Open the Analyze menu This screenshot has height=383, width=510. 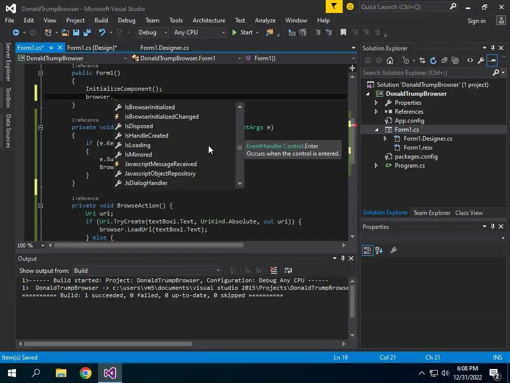pos(265,20)
